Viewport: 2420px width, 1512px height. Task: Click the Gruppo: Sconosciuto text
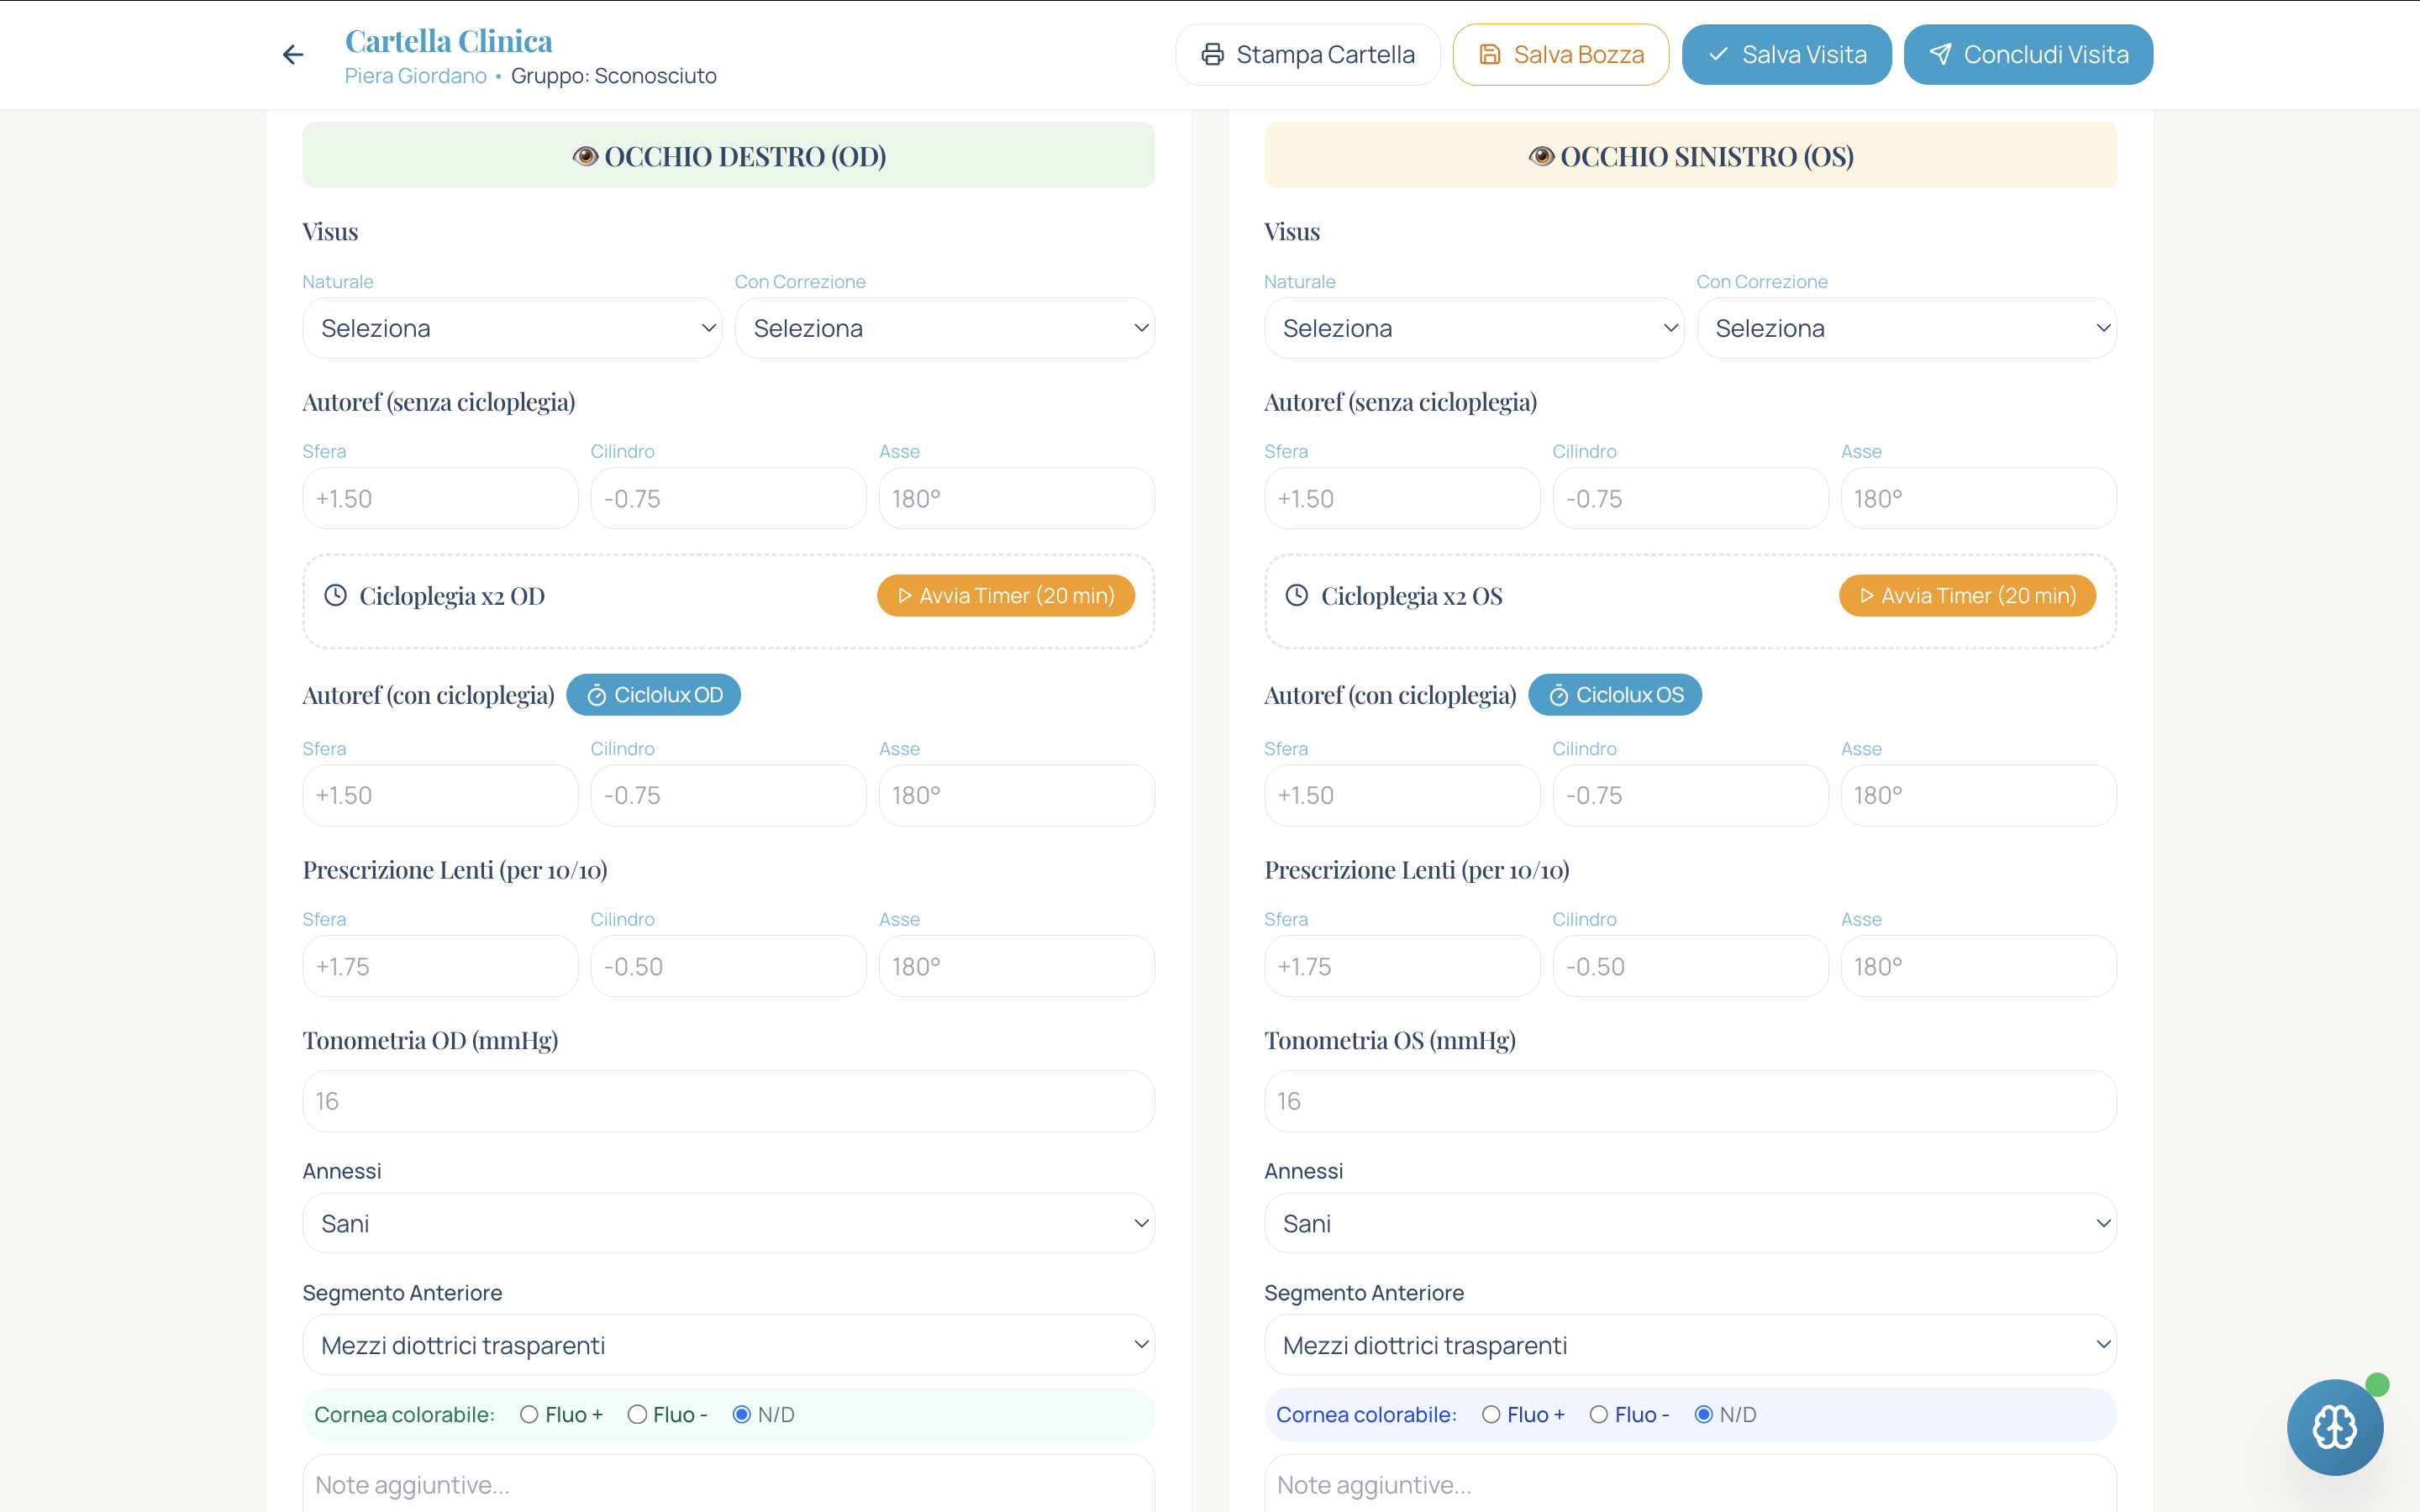pos(614,76)
